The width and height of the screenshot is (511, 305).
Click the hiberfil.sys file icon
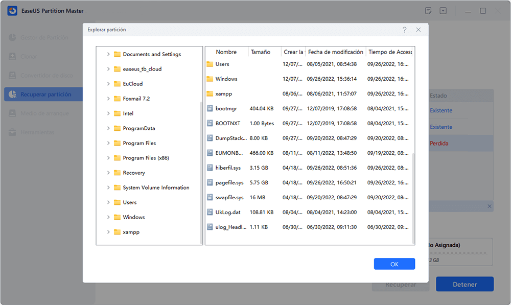pos(210,168)
